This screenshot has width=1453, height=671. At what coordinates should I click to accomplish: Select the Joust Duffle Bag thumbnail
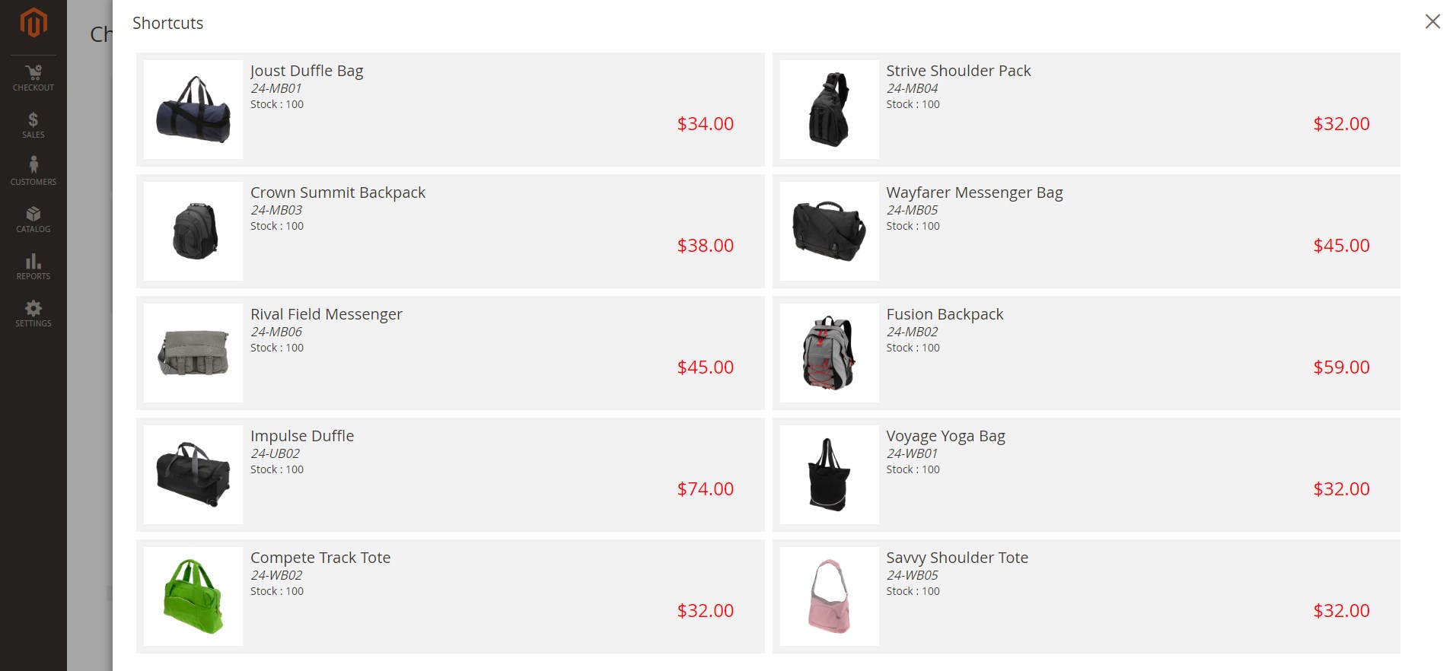[193, 110]
